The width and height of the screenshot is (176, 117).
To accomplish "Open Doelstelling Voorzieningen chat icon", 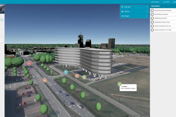I will [153, 22].
